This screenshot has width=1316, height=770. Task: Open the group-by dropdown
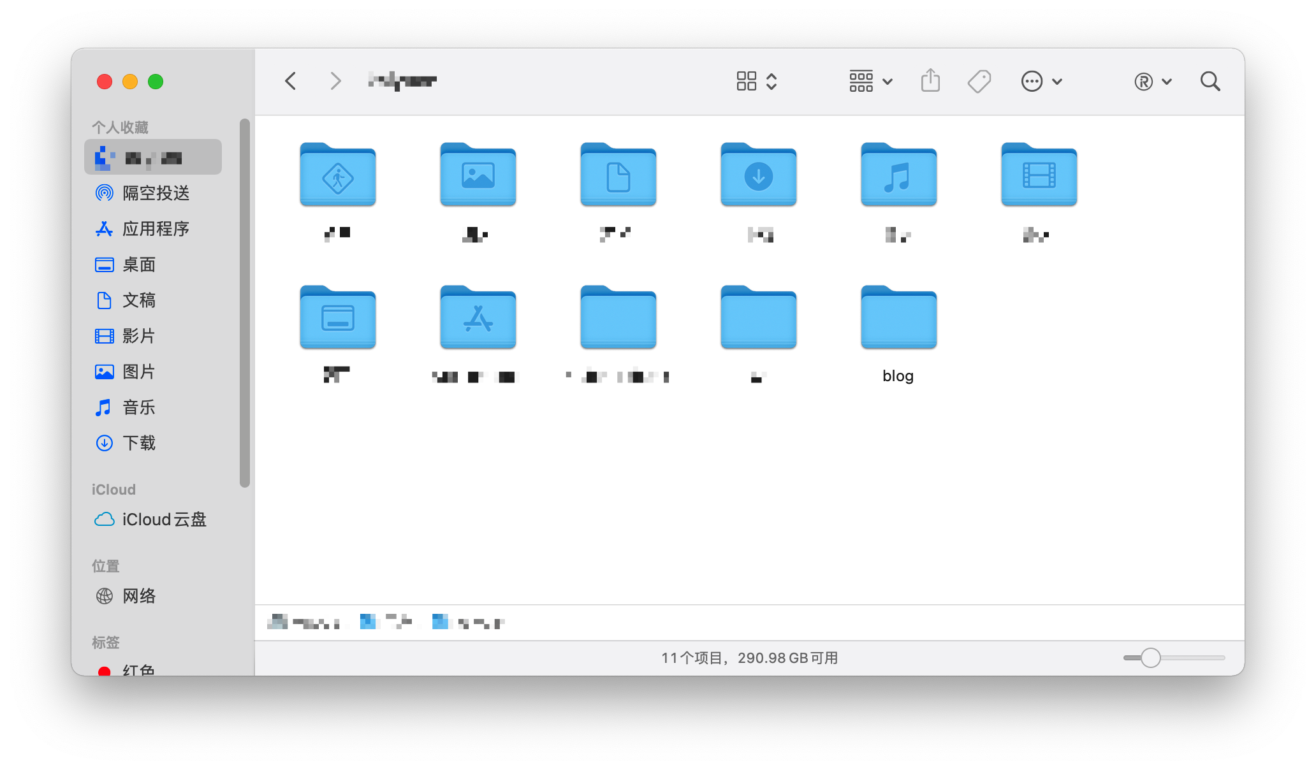click(x=870, y=81)
